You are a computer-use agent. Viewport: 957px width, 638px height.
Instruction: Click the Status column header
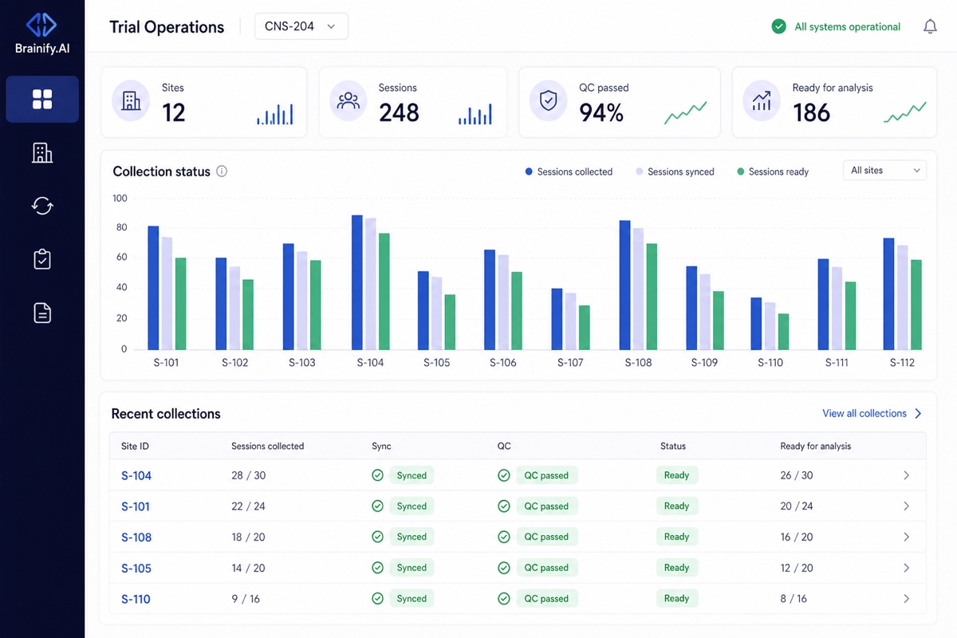click(673, 446)
